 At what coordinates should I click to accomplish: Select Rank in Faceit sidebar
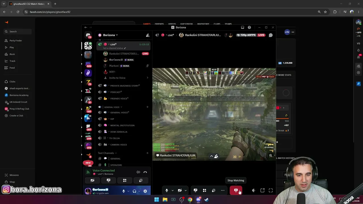12,54
